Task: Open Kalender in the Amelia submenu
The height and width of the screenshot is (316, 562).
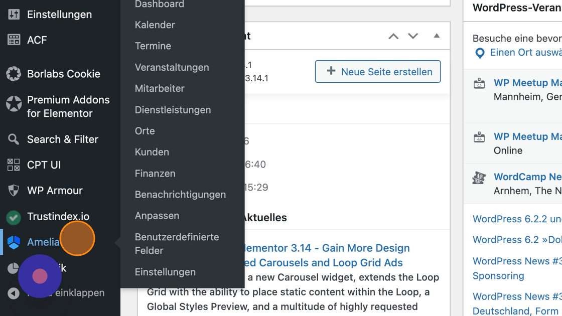Action: (155, 25)
